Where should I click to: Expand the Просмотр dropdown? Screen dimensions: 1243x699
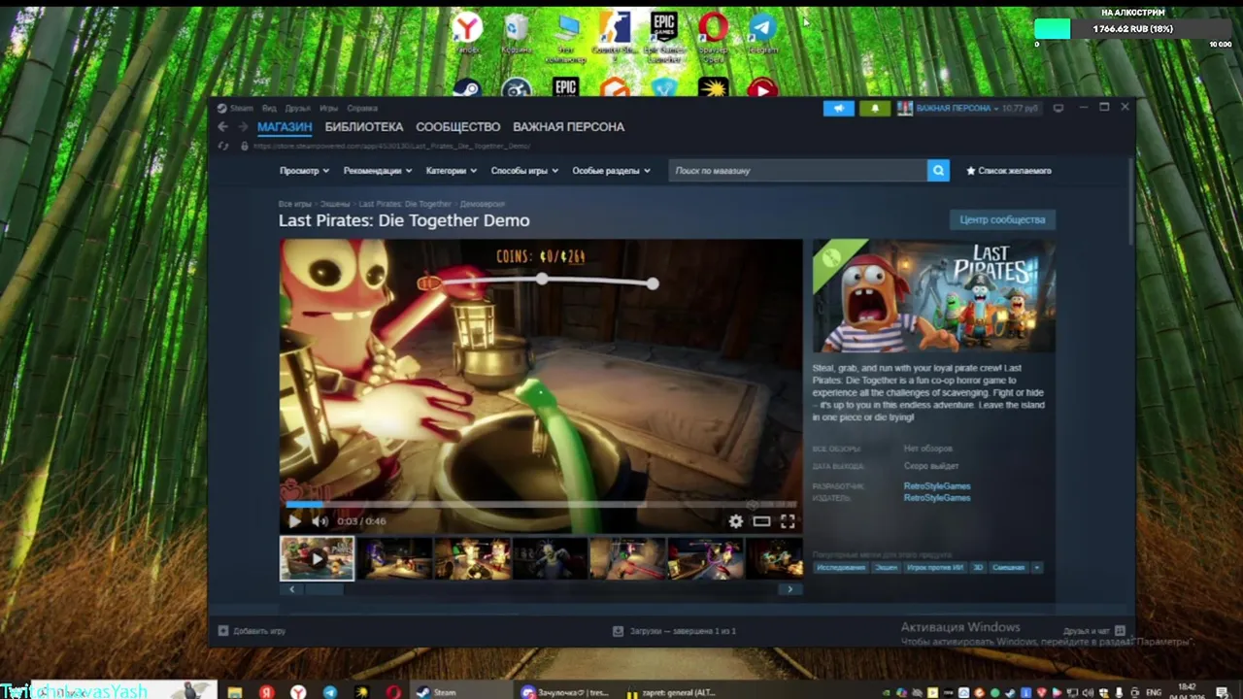click(304, 171)
